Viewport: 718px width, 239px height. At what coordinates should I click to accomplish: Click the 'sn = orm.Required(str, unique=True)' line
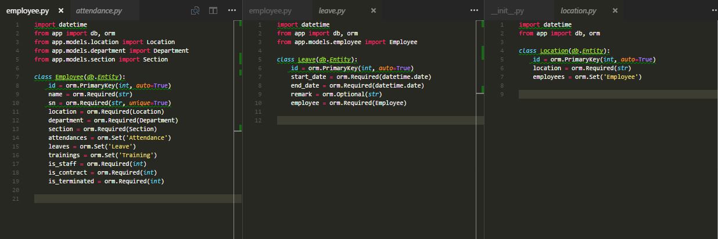coord(109,103)
